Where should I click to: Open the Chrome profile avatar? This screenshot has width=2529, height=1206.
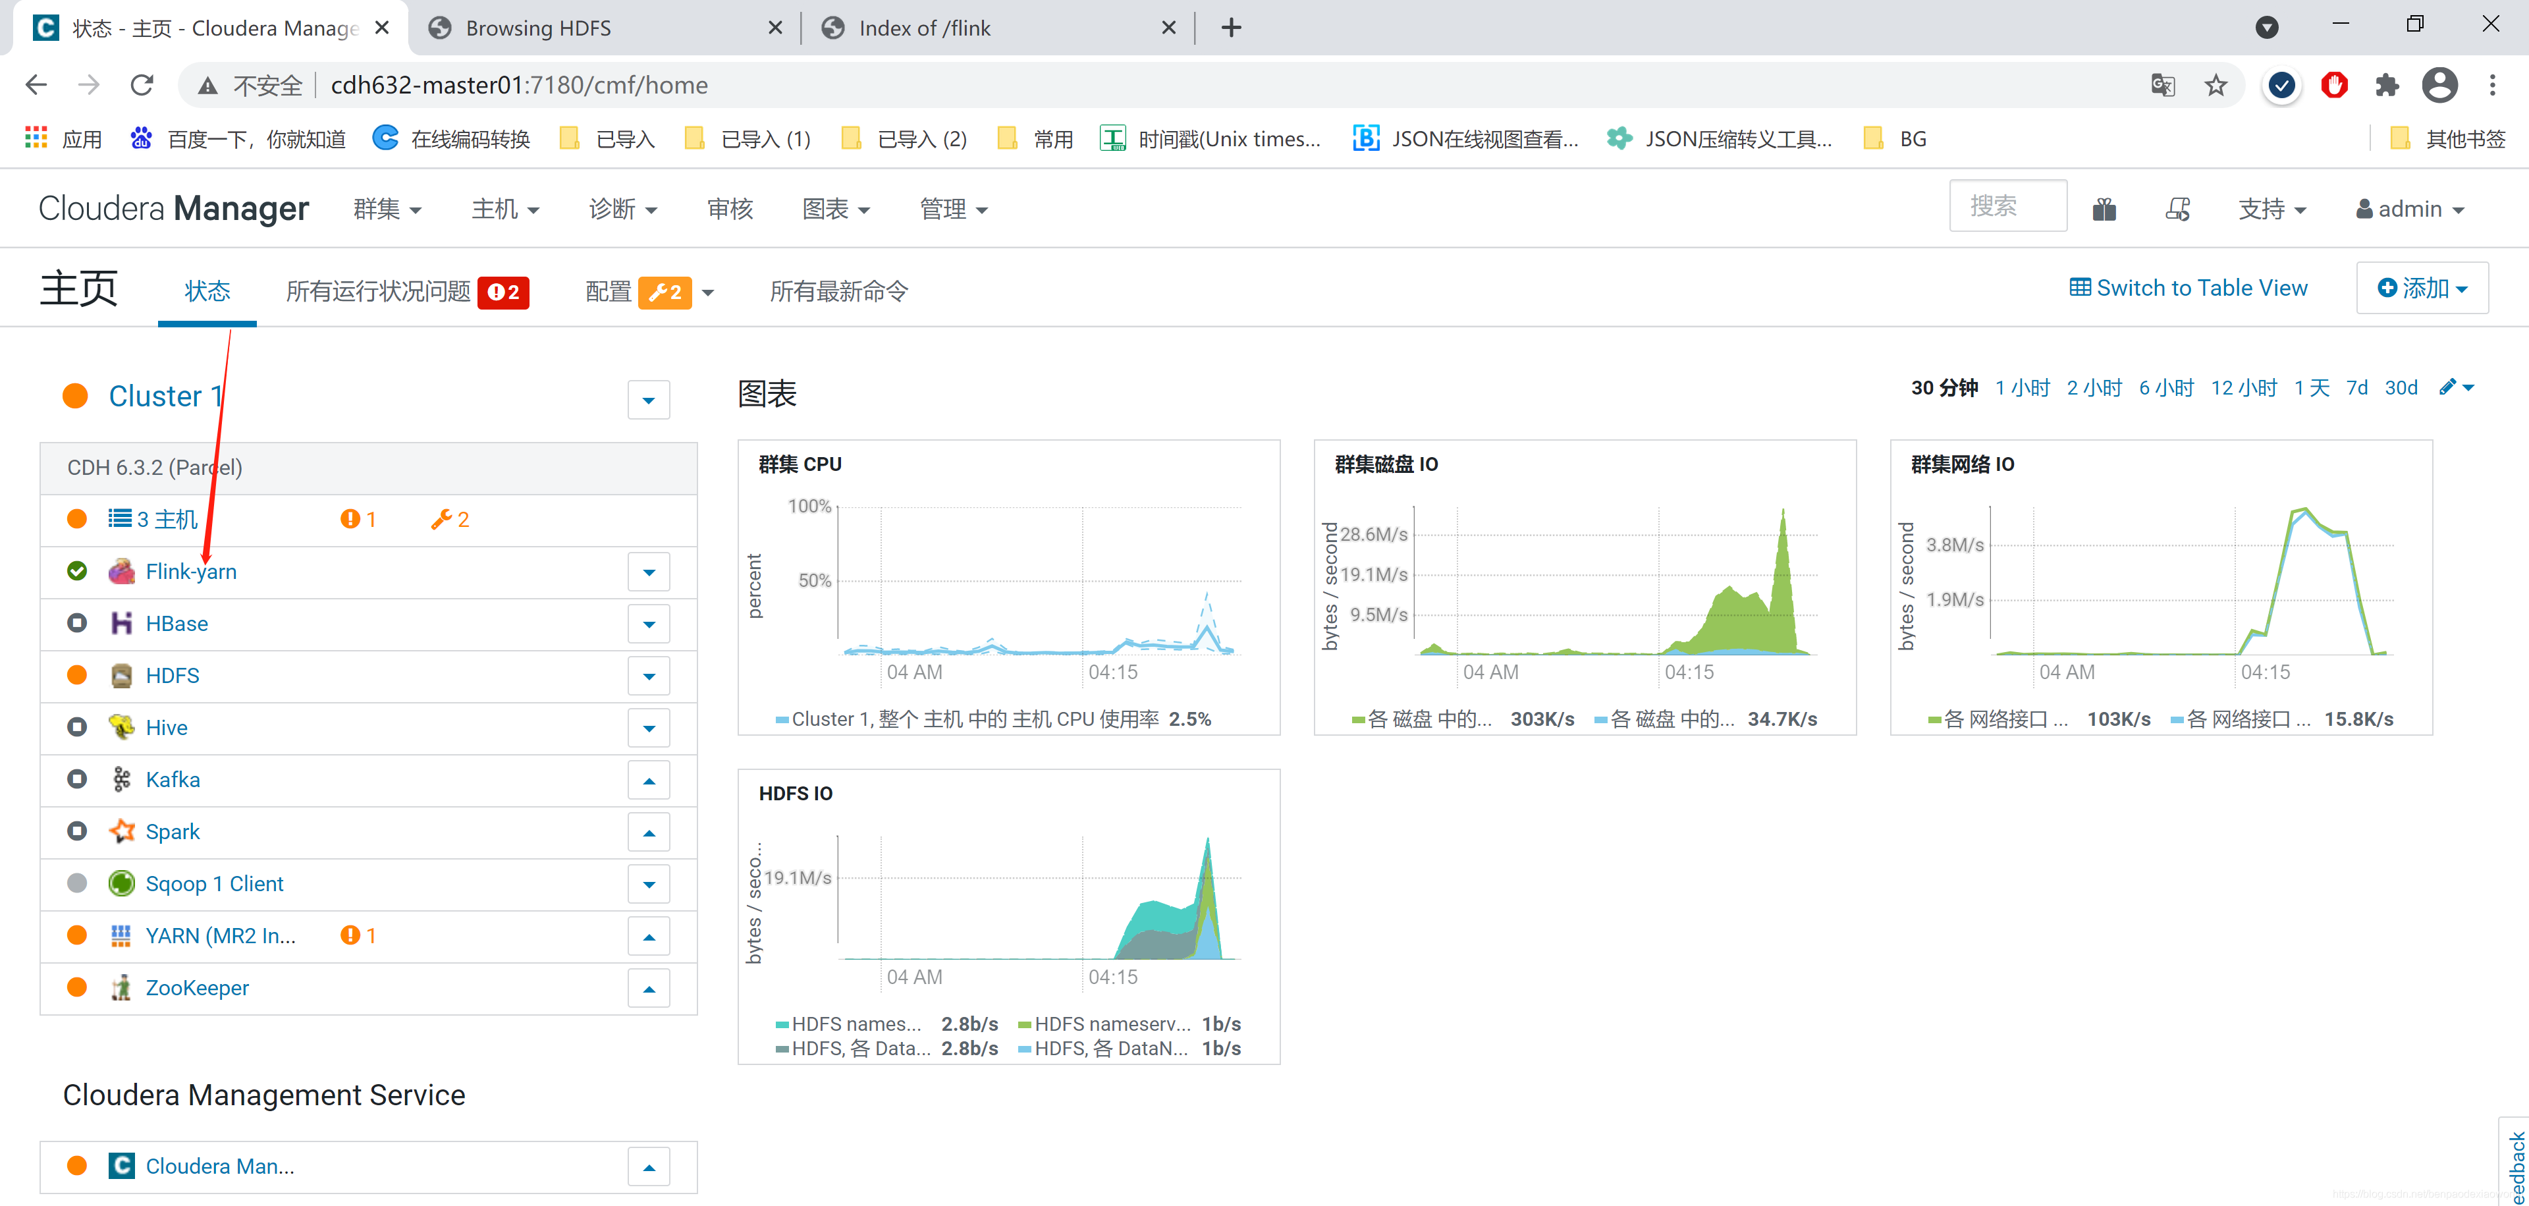(2439, 86)
